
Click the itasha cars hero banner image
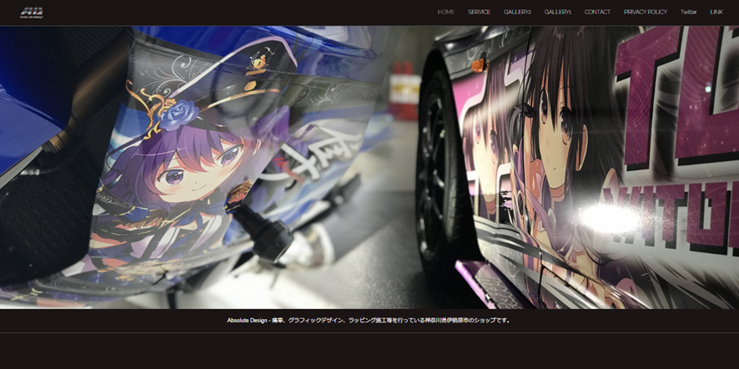pos(369,168)
